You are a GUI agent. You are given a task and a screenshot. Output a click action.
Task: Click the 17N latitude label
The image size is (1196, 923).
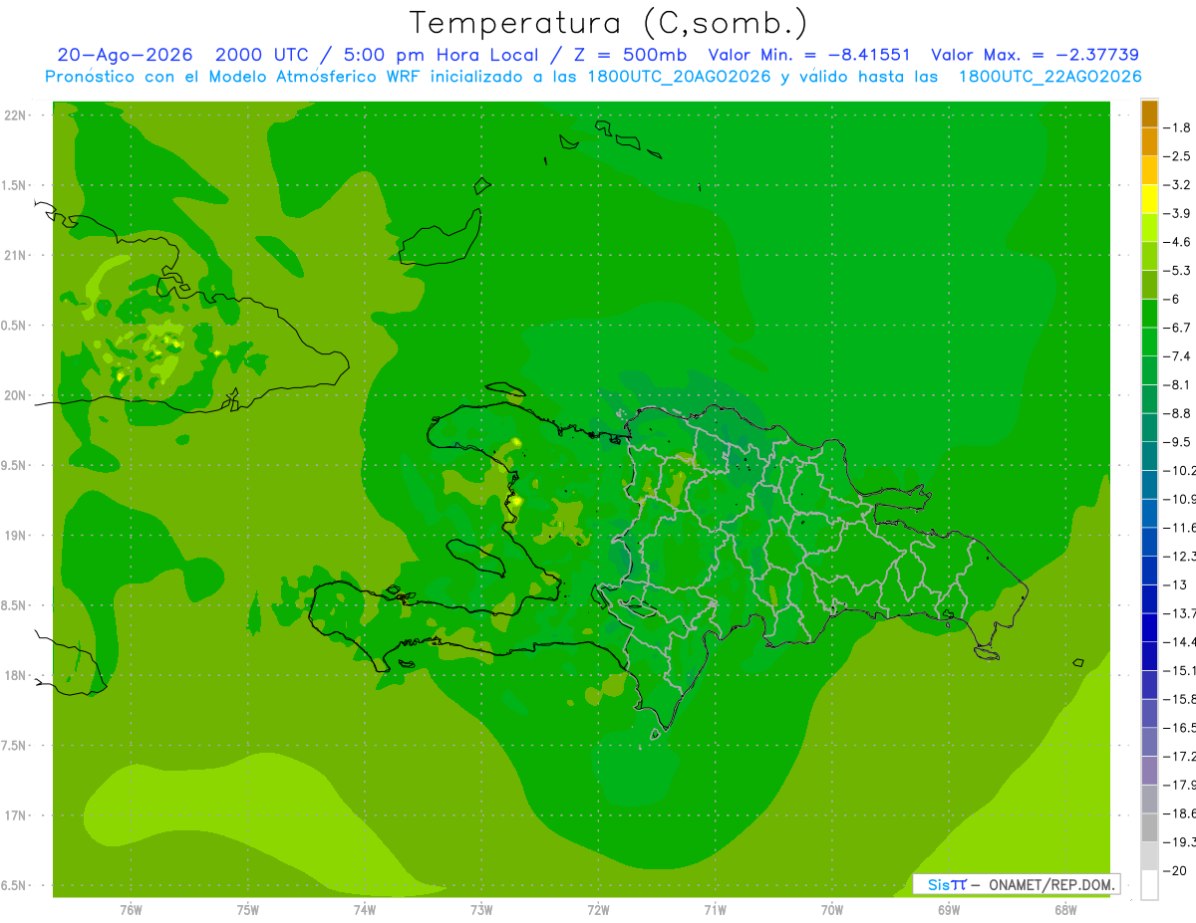(x=16, y=815)
